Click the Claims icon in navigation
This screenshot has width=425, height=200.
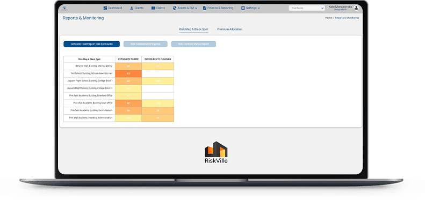[x=153, y=8]
